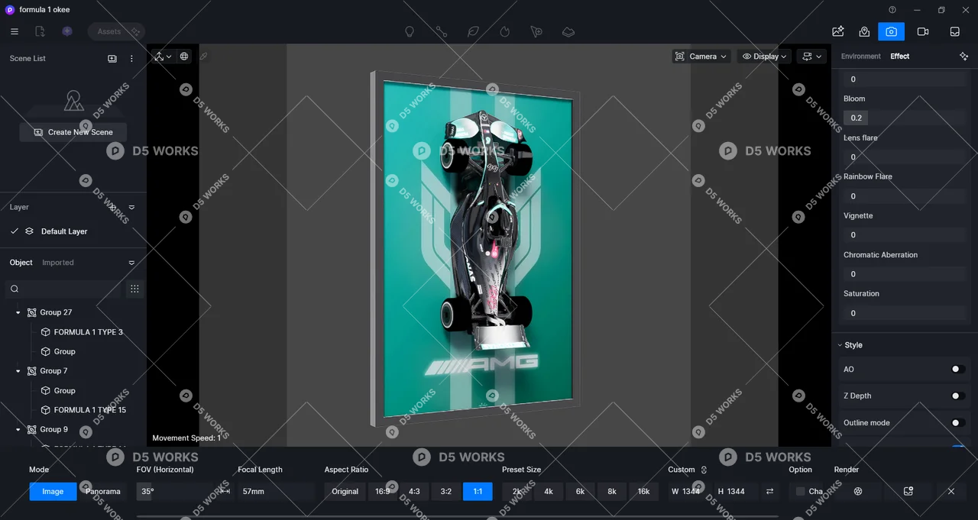Open the hamburger main menu

15,31
